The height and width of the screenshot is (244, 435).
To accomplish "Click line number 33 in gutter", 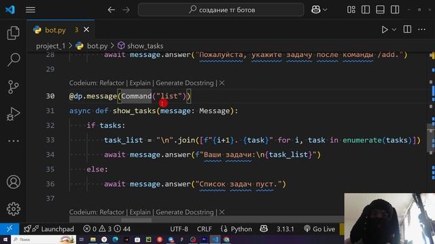I will 50,140.
